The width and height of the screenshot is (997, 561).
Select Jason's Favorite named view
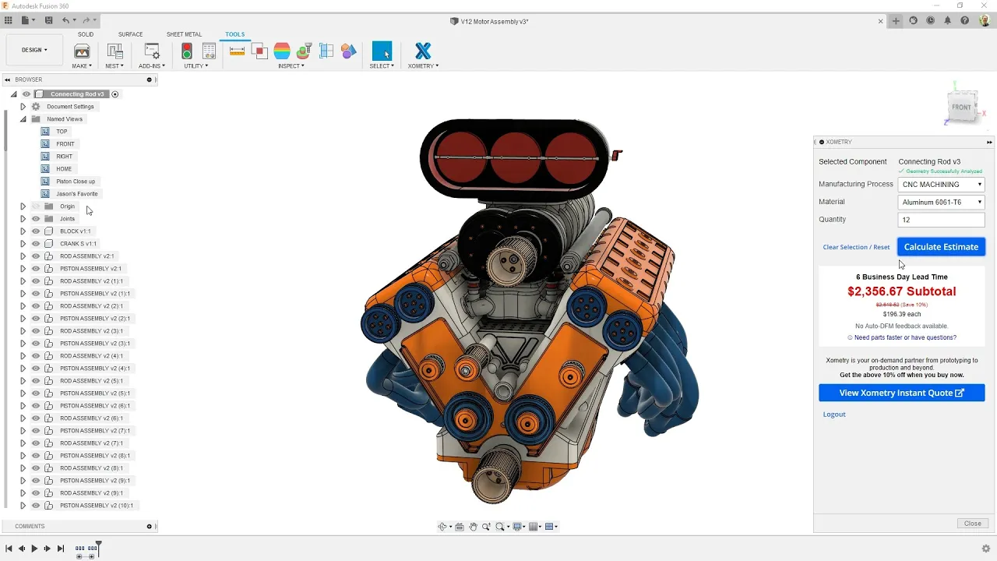pyautogui.click(x=77, y=194)
